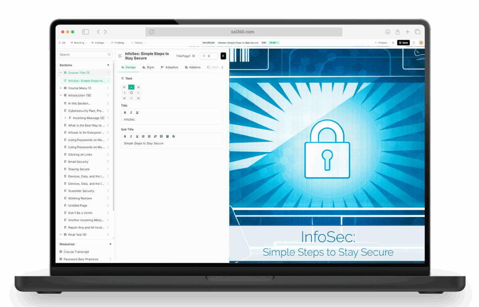Apply bold formatting to the Title text
This screenshot has width=479, height=307.
click(125, 112)
